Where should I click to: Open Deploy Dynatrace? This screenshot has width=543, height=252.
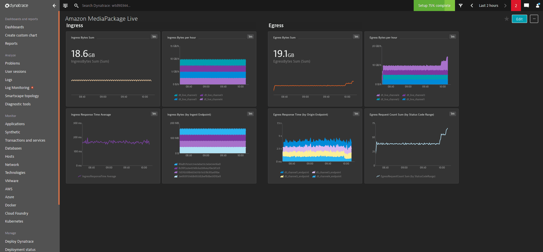pyautogui.click(x=19, y=242)
